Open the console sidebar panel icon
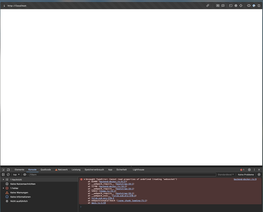Image resolution: width=263 pixels, height=212 pixels. 3,174
